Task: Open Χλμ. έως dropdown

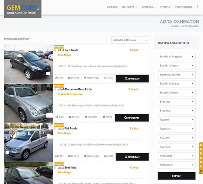Action: tap(176, 147)
